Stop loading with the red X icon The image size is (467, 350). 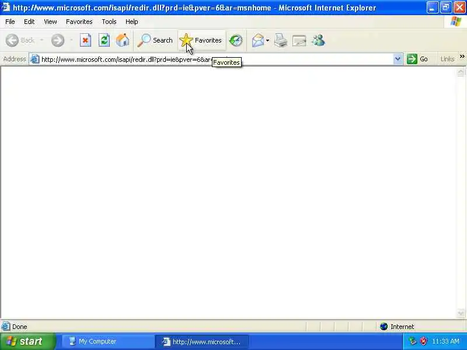pyautogui.click(x=85, y=40)
